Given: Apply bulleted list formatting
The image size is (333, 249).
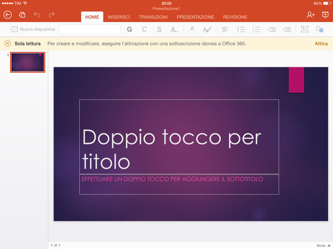Looking at the screenshot, I should point(241,30).
